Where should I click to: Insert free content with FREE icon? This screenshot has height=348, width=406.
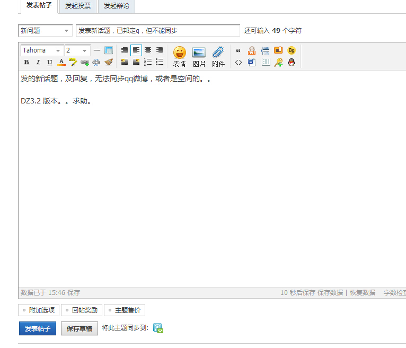click(x=252, y=50)
